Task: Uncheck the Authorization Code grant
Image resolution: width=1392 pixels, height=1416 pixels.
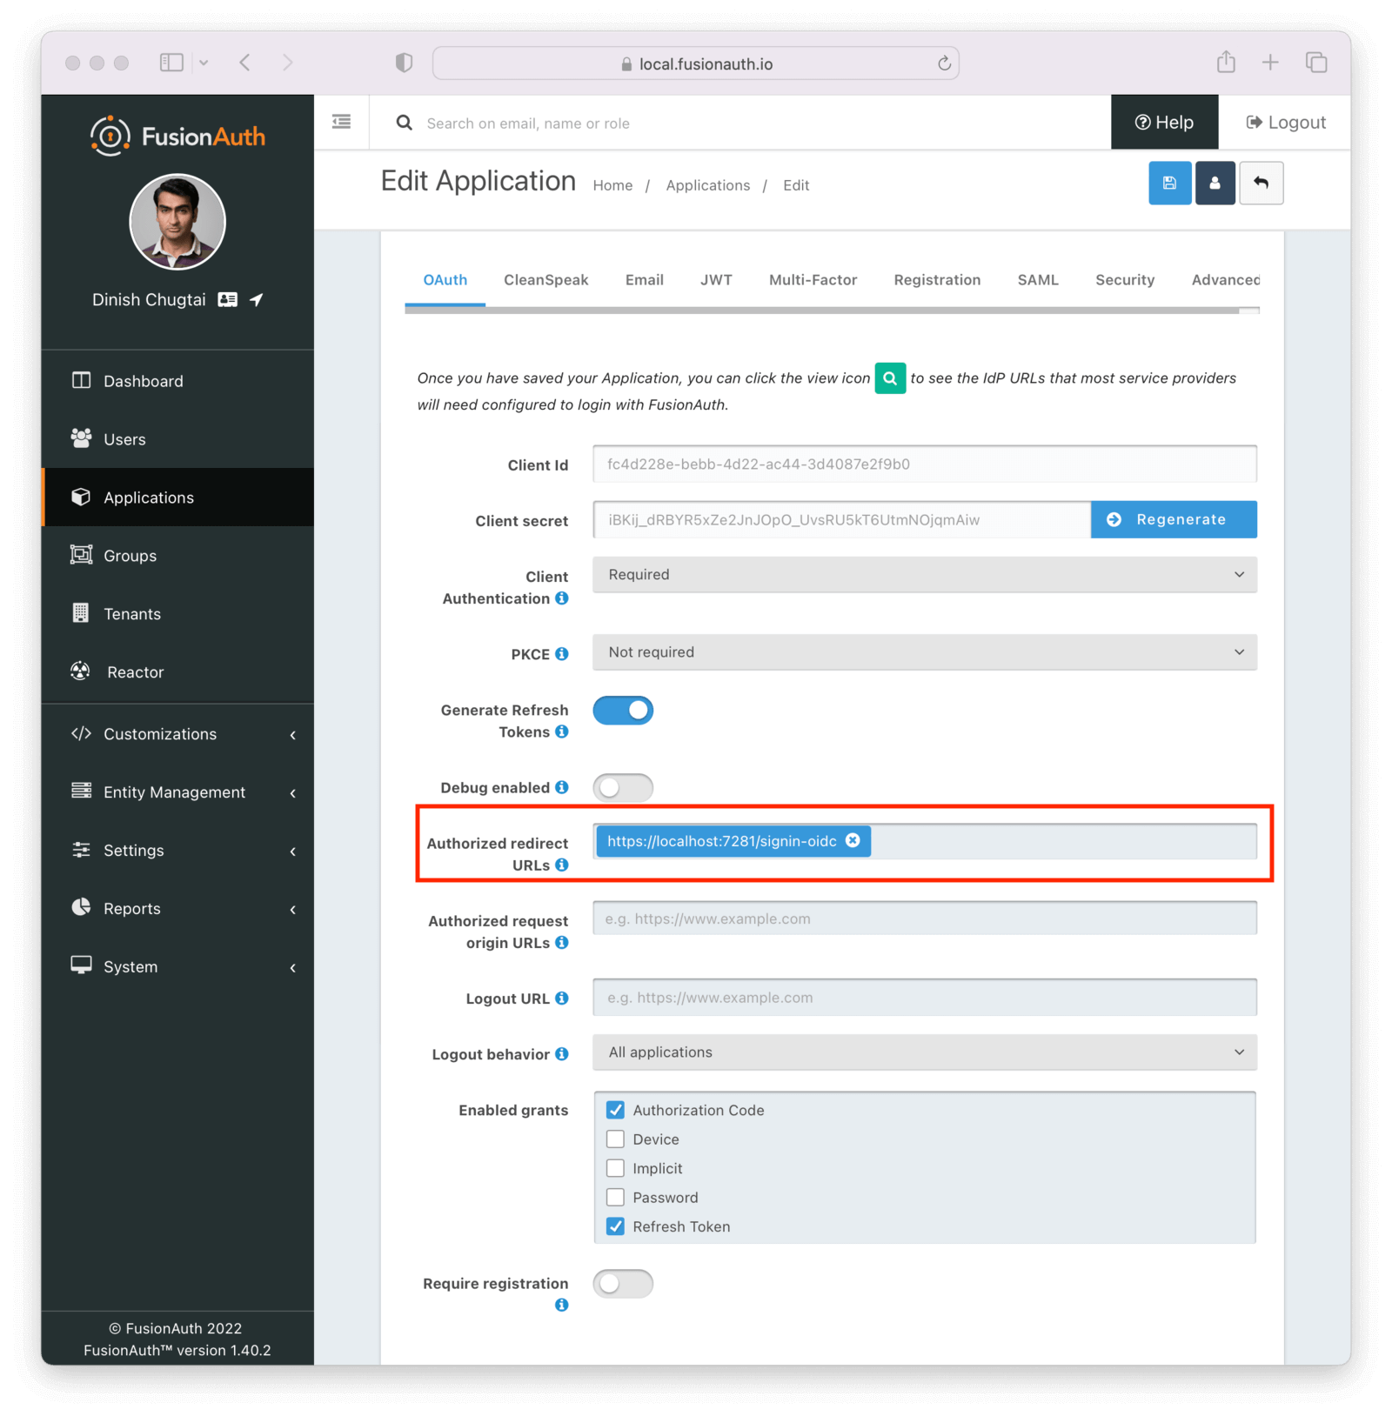Action: tap(615, 1110)
